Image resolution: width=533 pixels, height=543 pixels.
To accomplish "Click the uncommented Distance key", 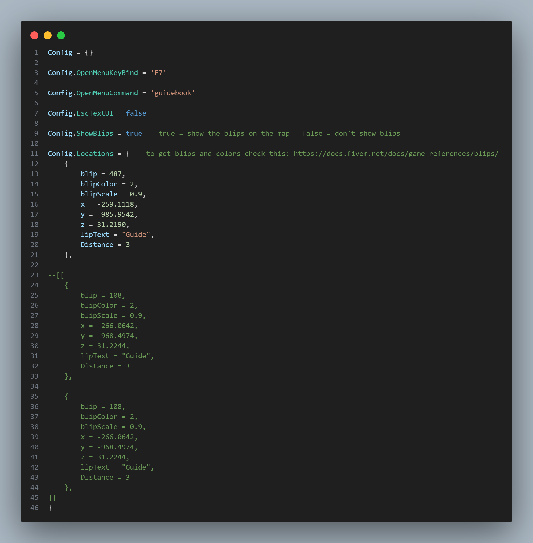I will point(97,245).
